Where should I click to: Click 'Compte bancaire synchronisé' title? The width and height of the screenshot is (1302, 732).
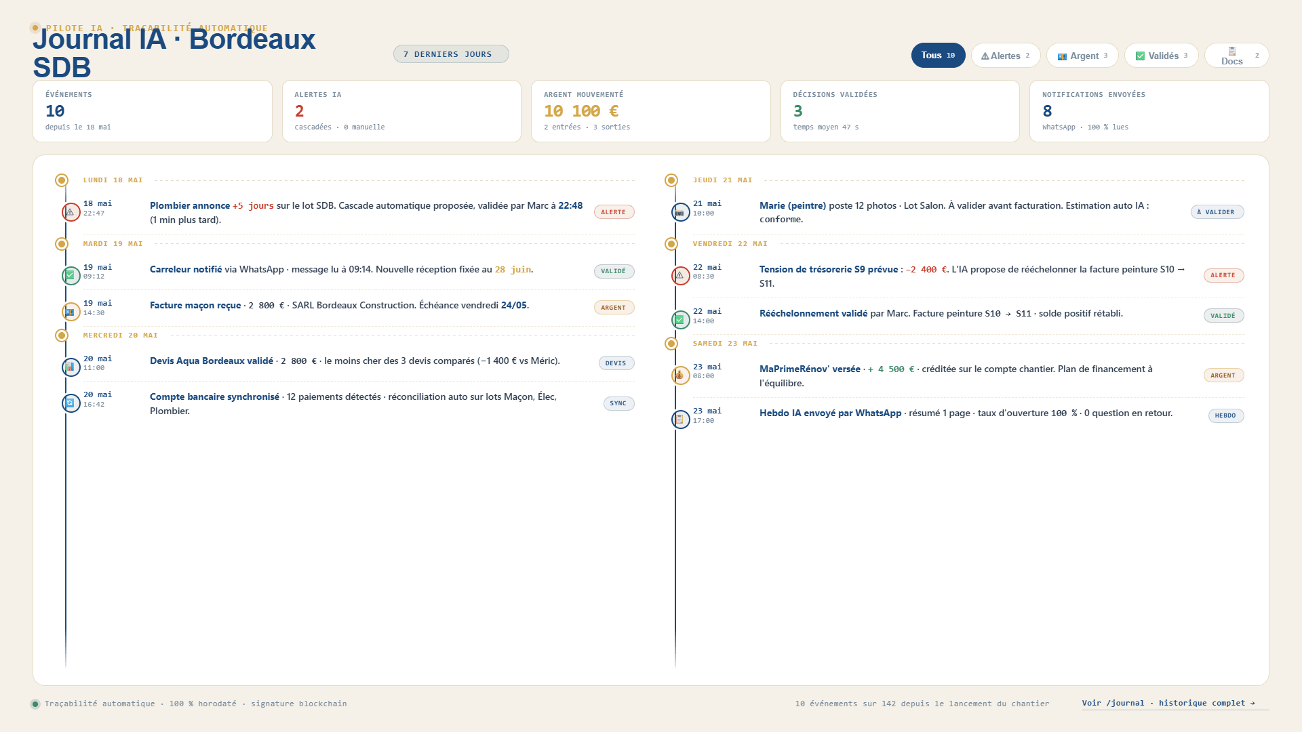point(214,396)
